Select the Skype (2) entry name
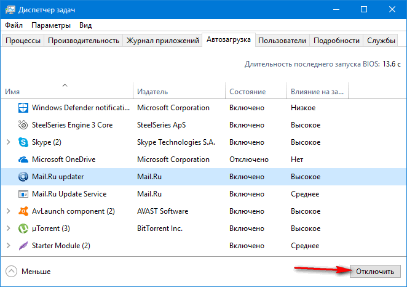The width and height of the screenshot is (407, 287). pos(47,142)
